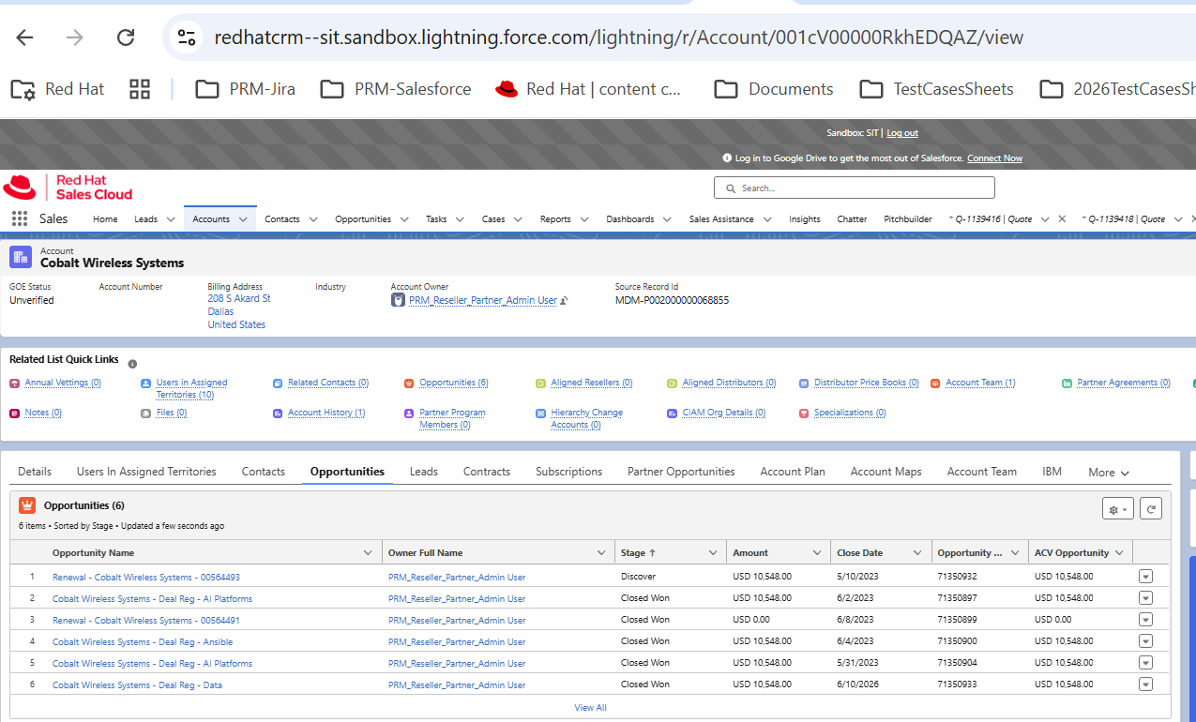Open the site information icon in the address bar

tap(188, 38)
